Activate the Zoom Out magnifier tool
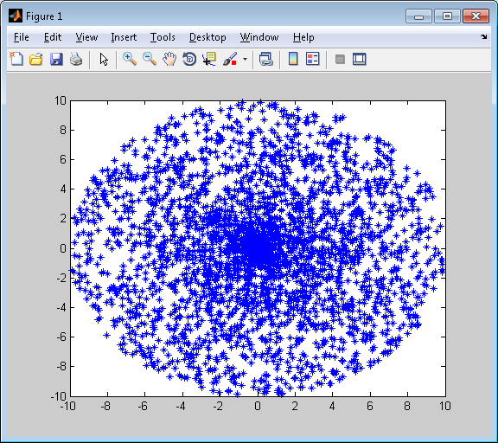Screen dimensions: 498x443 coord(150,59)
